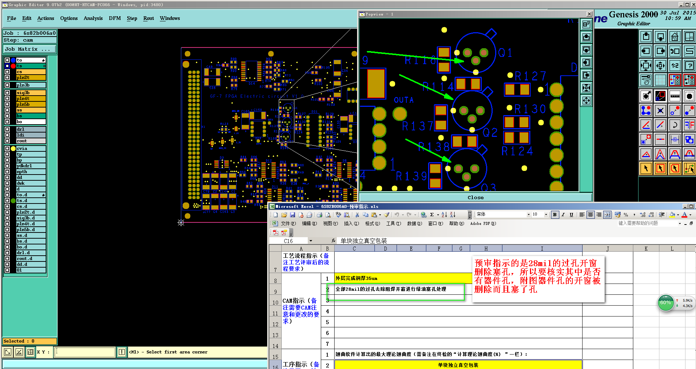Open the font name dropdown in Excel
The image size is (696, 369).
click(x=528, y=215)
